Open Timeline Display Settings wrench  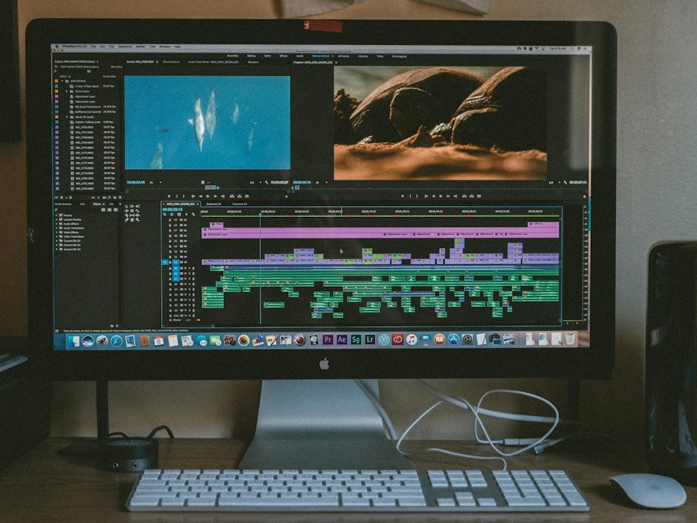point(194,215)
